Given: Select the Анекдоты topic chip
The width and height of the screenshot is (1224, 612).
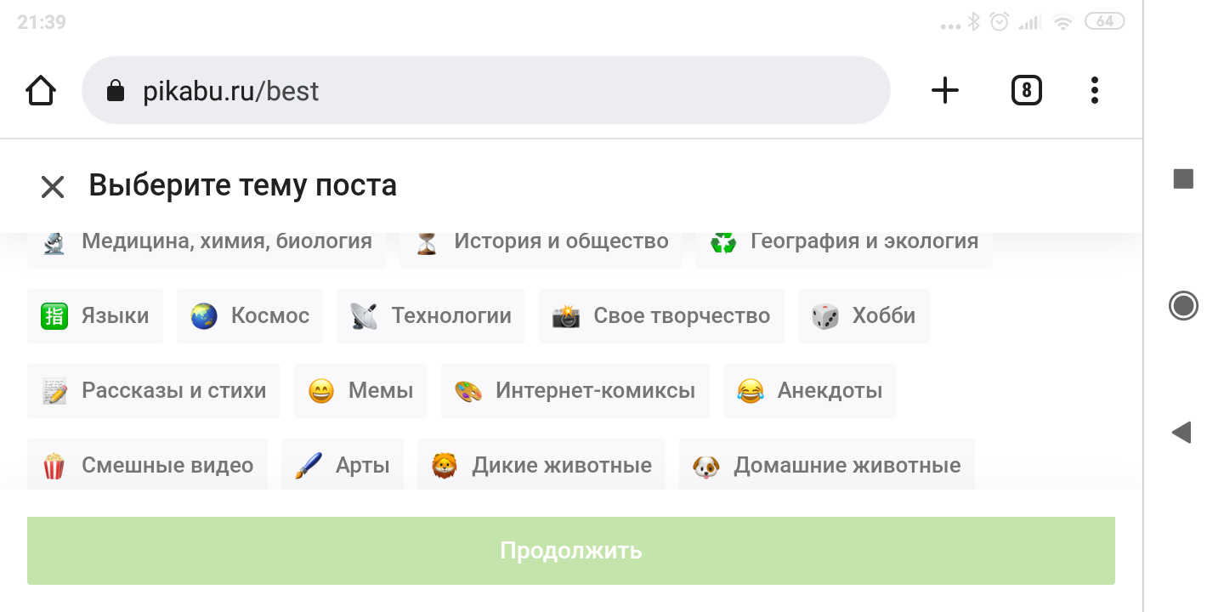Looking at the screenshot, I should coord(809,391).
